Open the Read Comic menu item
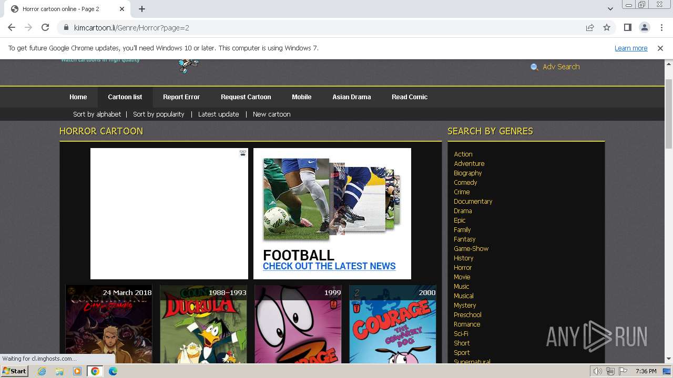Viewport: 673px width, 378px height. click(x=410, y=97)
